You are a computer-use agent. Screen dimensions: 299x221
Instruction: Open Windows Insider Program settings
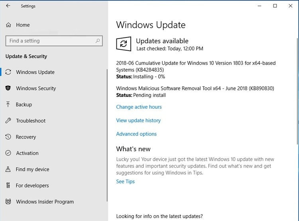(45, 202)
